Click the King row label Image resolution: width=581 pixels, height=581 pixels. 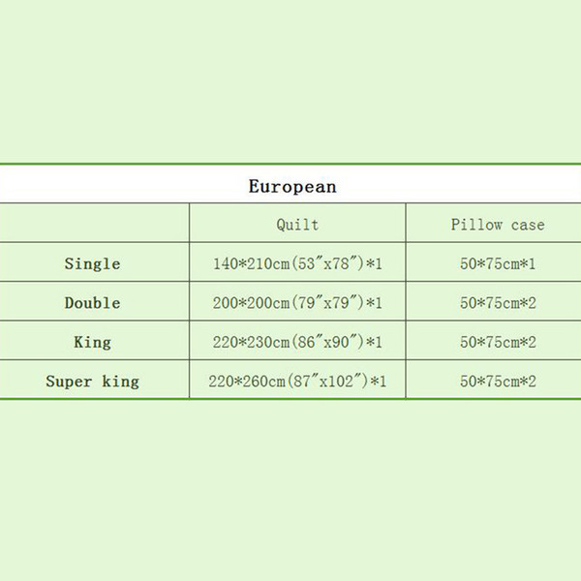[92, 342]
